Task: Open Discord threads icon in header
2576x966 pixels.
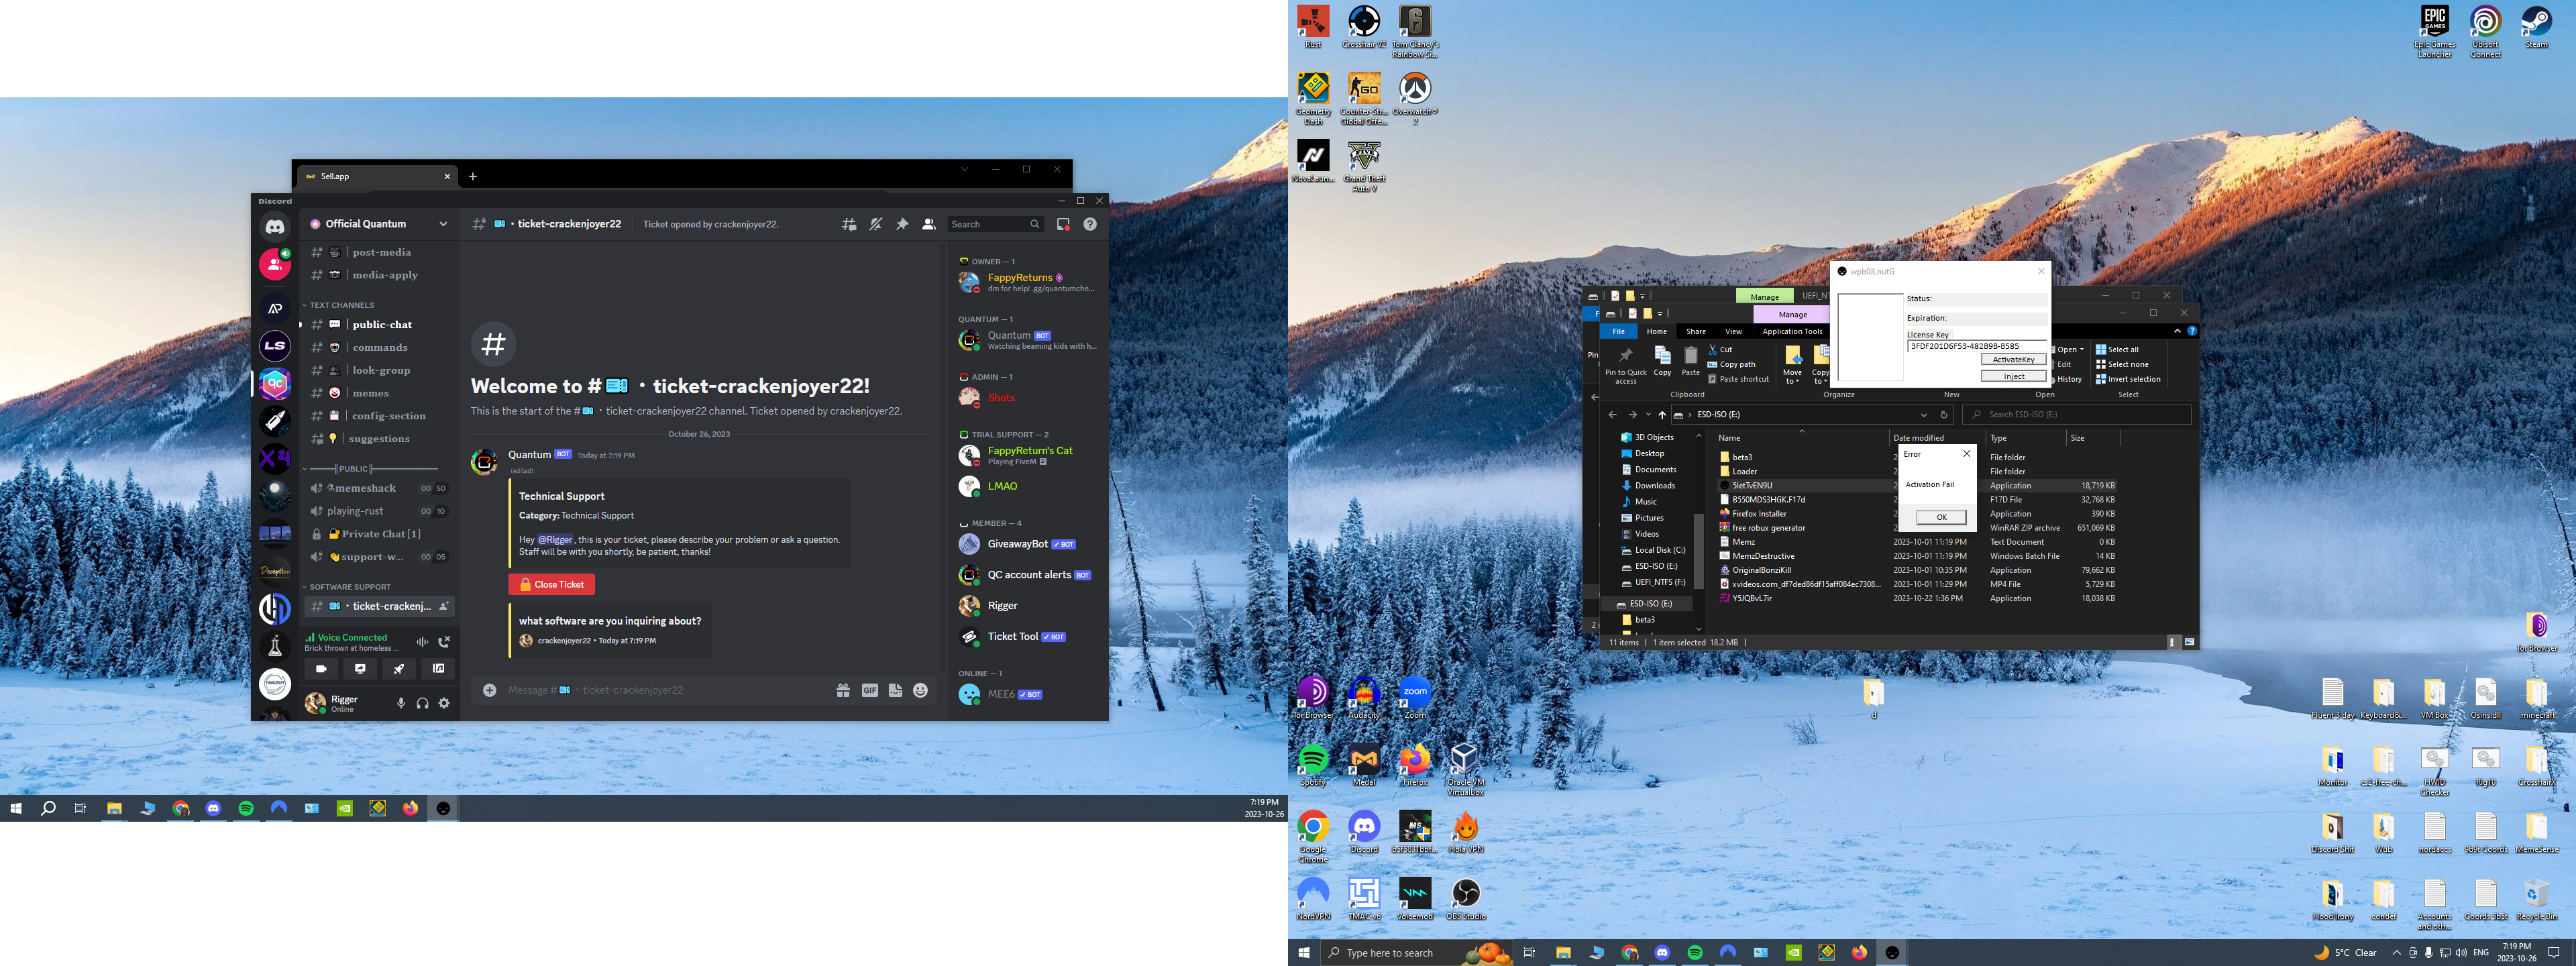Action: (849, 224)
